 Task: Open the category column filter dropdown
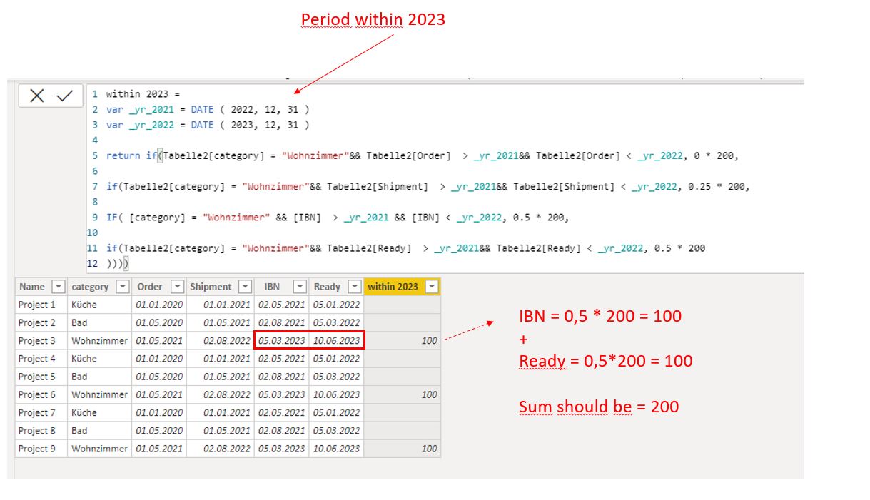[123, 287]
